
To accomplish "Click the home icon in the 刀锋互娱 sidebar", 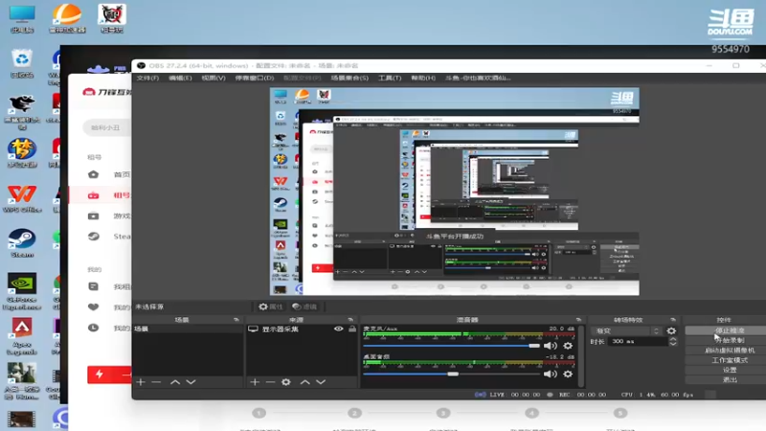I will point(93,174).
